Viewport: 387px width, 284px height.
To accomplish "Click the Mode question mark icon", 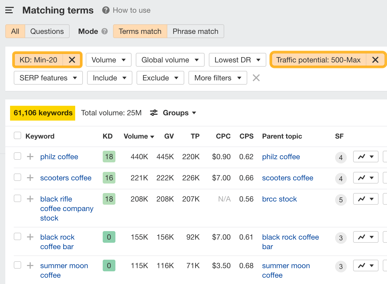I will [x=105, y=31].
